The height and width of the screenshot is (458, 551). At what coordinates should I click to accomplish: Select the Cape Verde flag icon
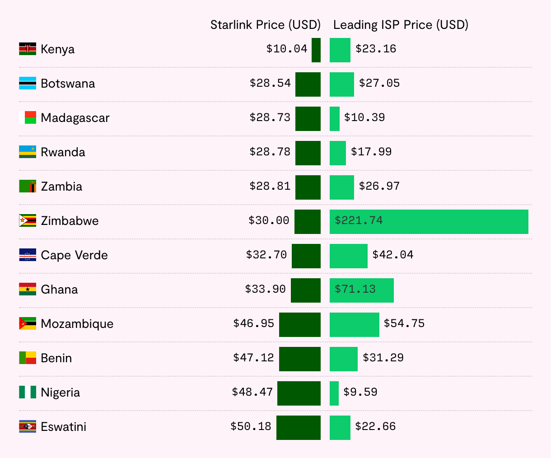28,255
